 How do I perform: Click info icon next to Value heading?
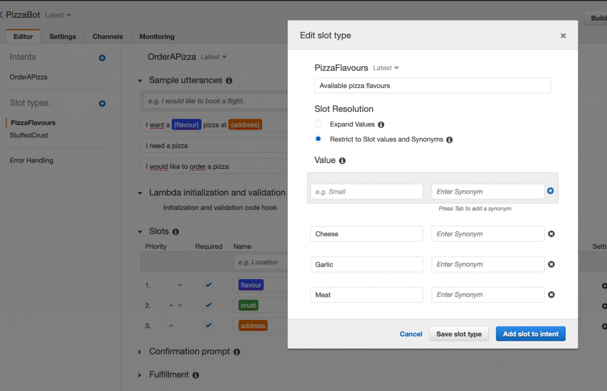[x=342, y=161]
